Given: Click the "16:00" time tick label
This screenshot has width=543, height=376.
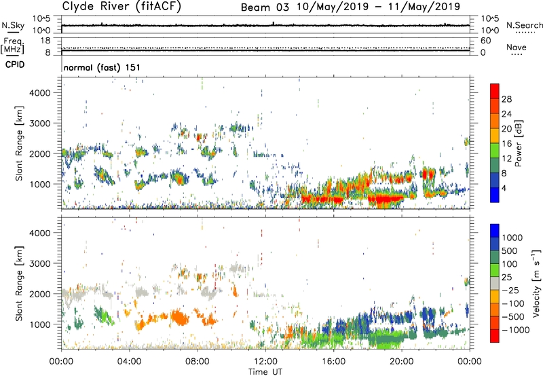Looking at the screenshot, I should pyautogui.click(x=333, y=362).
